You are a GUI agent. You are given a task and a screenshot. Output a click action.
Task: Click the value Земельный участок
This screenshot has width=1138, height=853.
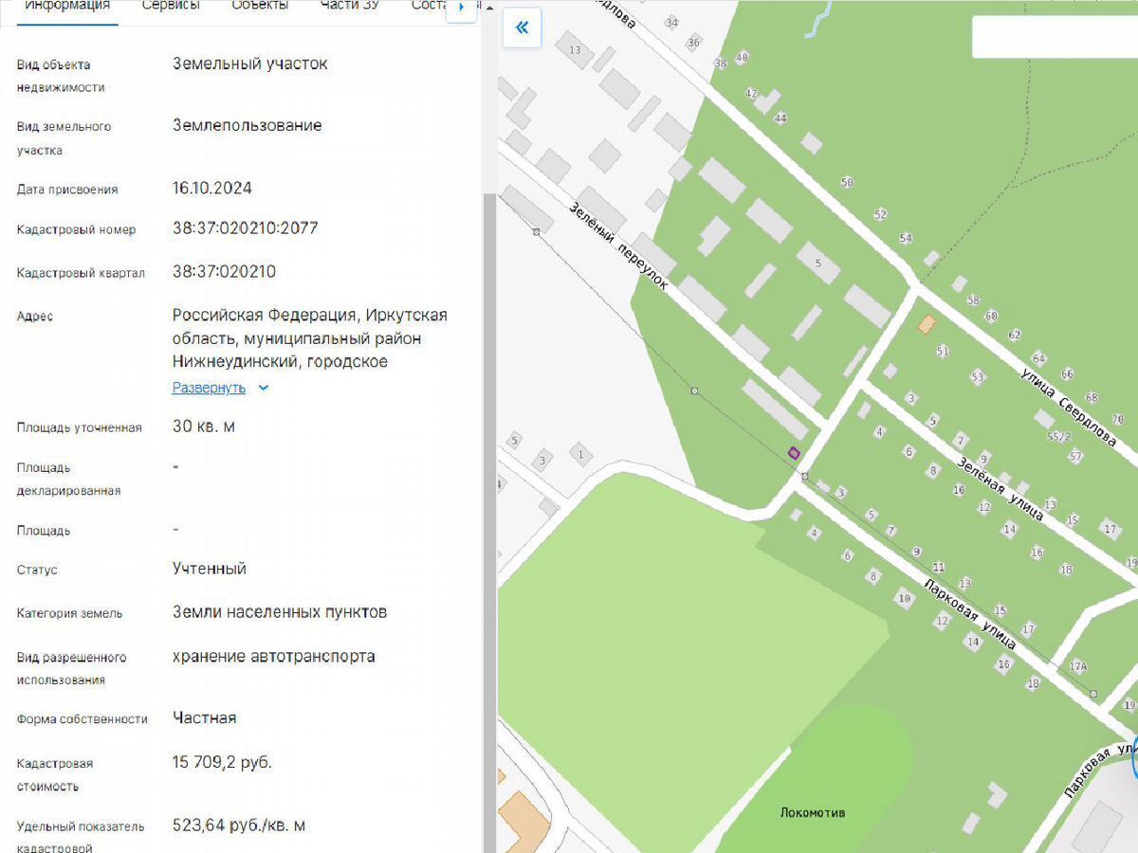coord(250,64)
